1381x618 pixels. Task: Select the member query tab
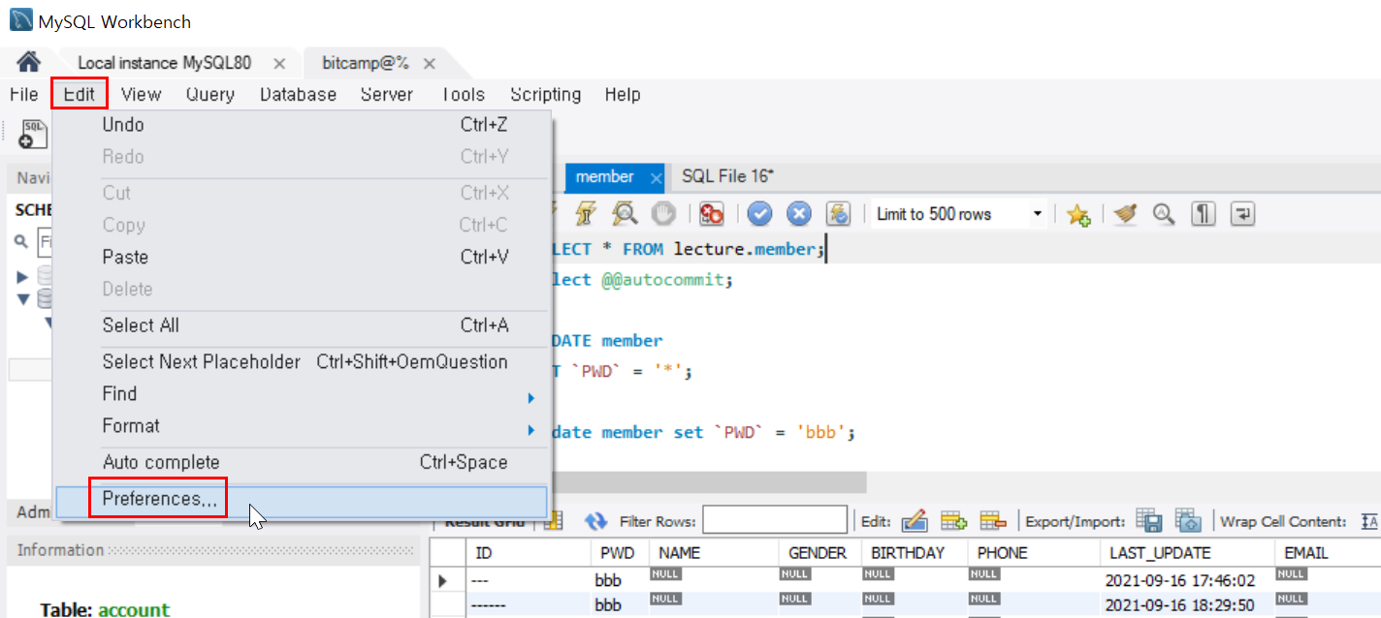[x=604, y=176]
